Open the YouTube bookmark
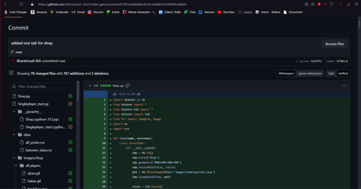361x189 pixels. (x=226, y=12)
